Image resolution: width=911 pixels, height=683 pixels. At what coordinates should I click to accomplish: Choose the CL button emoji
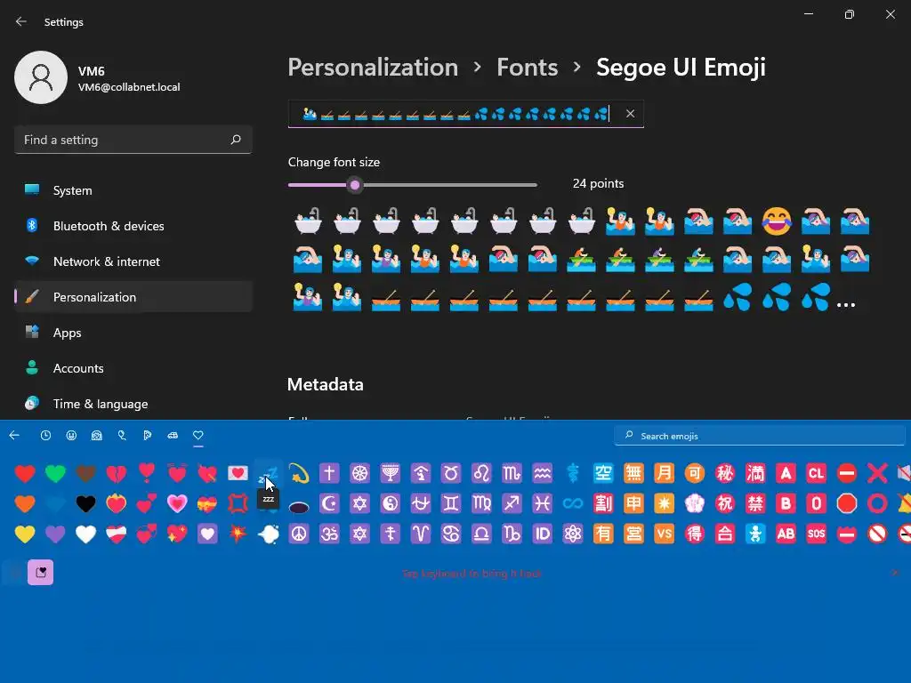(x=816, y=473)
